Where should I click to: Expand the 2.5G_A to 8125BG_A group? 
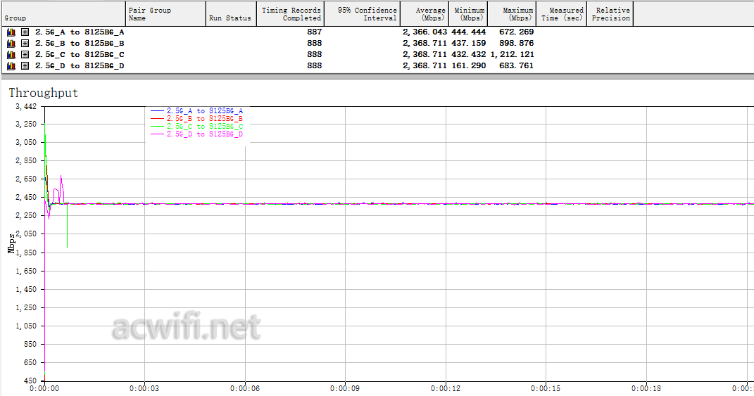coord(25,32)
